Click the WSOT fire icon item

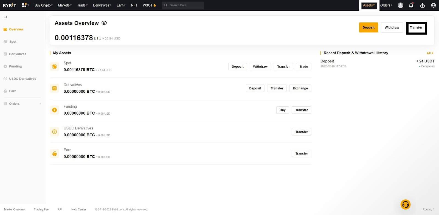point(149,5)
